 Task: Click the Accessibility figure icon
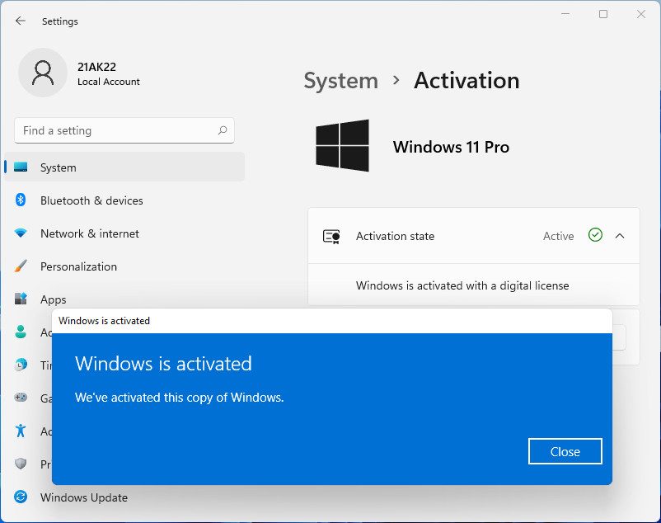coord(21,431)
